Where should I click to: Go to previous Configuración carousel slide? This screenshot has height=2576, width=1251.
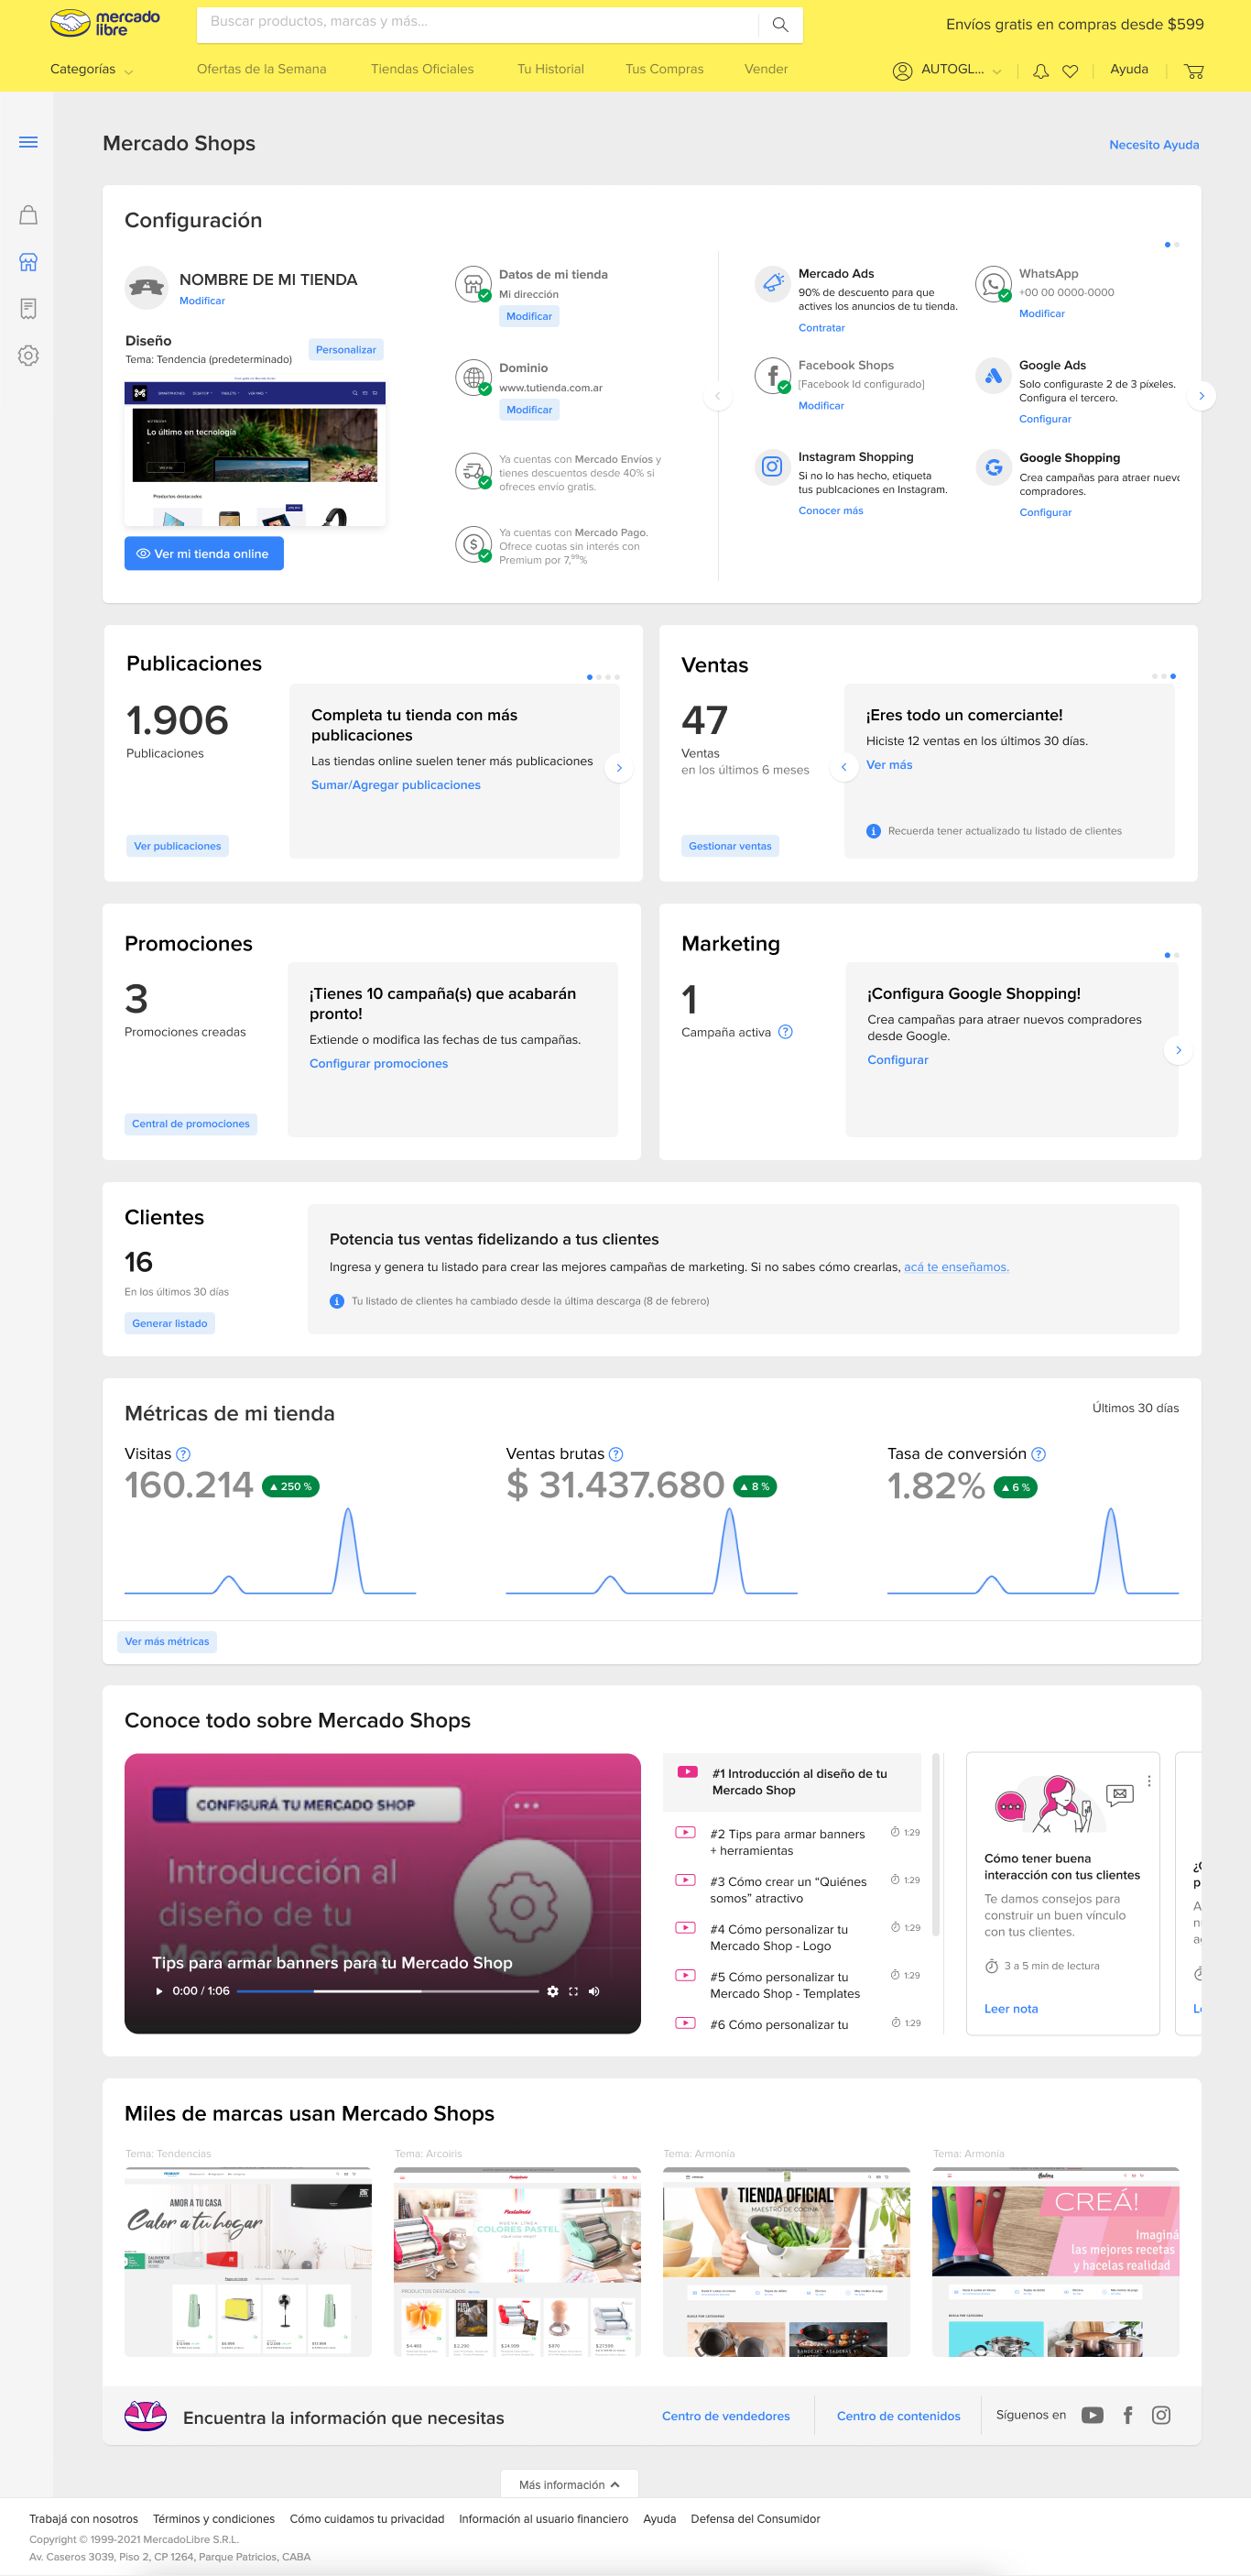(x=717, y=396)
